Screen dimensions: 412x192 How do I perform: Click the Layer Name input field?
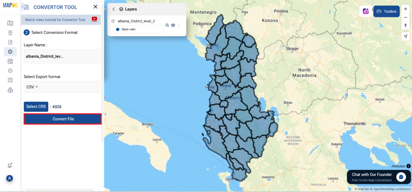(62, 56)
